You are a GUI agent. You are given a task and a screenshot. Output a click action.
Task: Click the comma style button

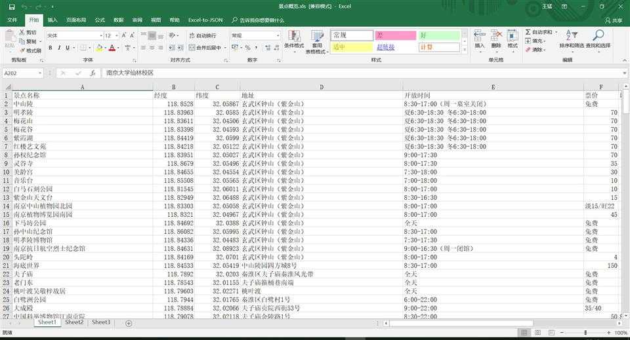point(256,48)
